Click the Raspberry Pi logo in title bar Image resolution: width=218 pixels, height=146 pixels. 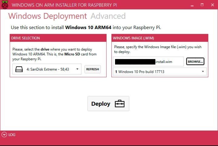(5, 5)
